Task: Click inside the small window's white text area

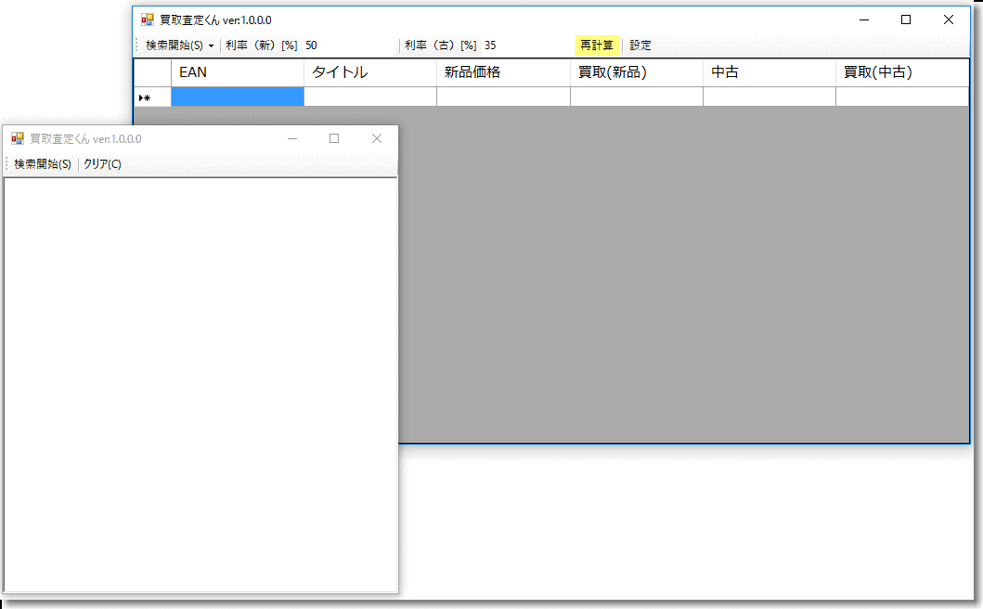Action: [x=200, y=381]
